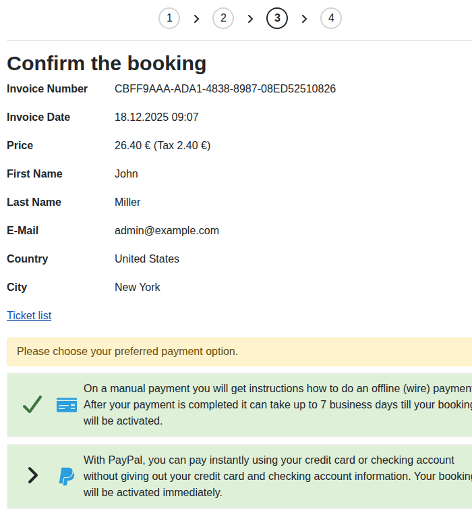Click the chevron between steps 2 and 3
Image resolution: width=472 pixels, height=513 pixels.
(250, 19)
